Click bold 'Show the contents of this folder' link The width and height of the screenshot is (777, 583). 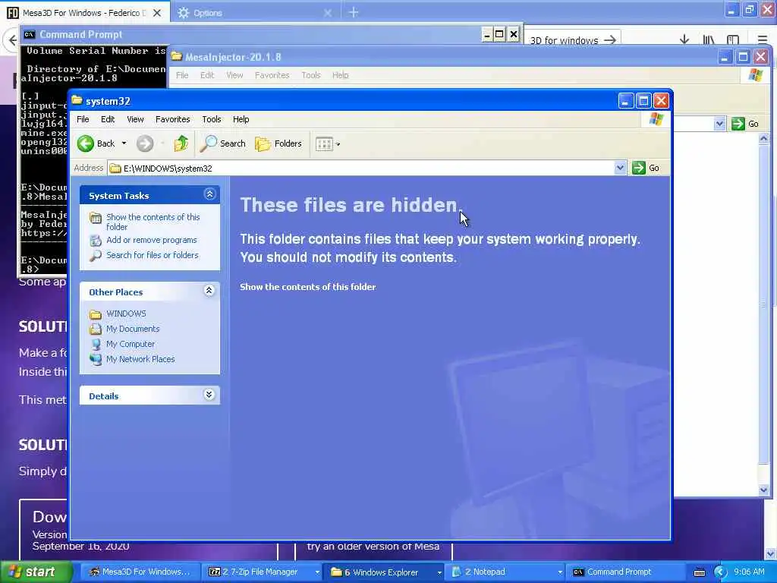(308, 287)
